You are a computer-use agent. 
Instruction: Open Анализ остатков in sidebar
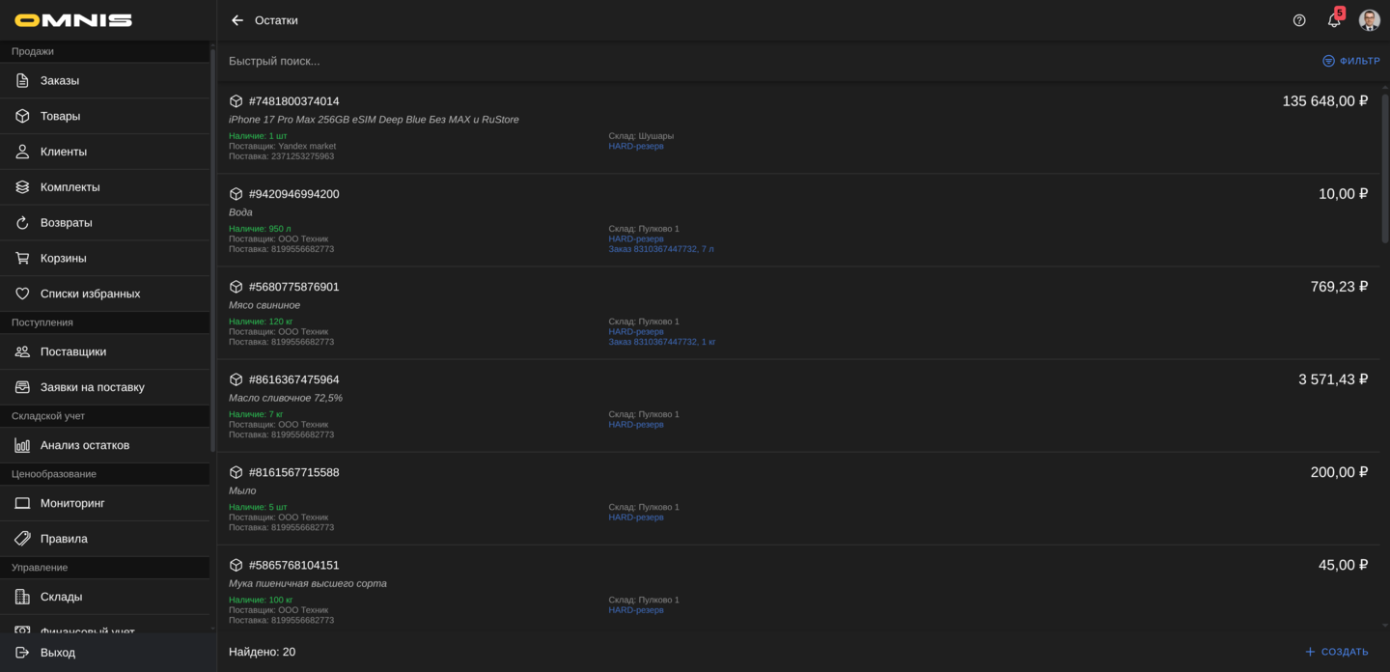85,445
